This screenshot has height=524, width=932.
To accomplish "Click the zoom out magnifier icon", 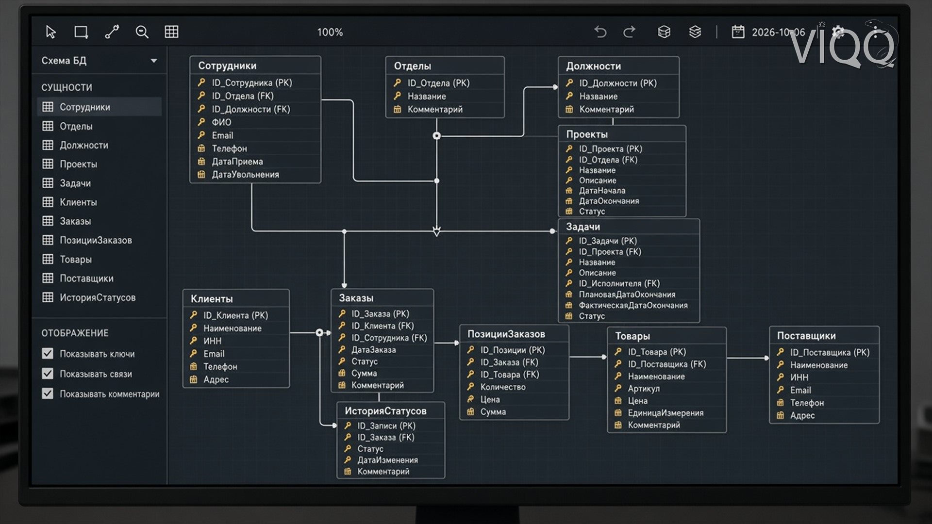I will click(x=142, y=32).
